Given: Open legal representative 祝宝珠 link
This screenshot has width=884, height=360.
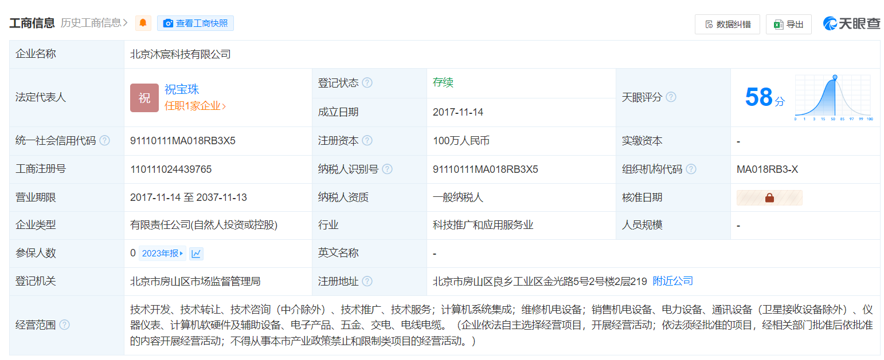Looking at the screenshot, I should click(182, 89).
